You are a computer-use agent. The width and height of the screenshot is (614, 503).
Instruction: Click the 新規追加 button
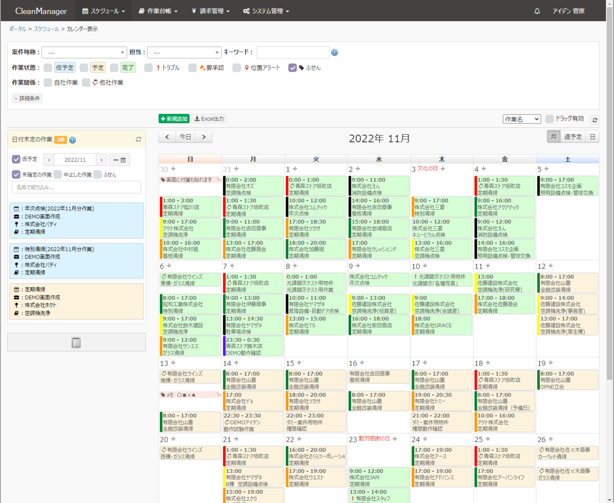pyautogui.click(x=174, y=119)
